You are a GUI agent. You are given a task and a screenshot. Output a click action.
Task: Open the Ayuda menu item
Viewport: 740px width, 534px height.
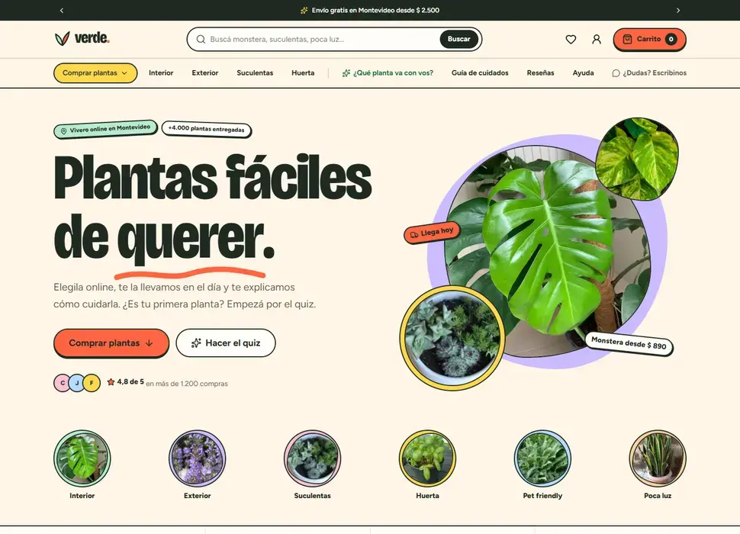click(584, 72)
